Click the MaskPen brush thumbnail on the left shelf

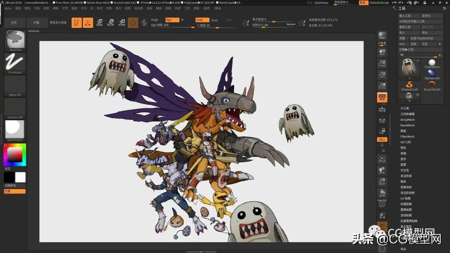coord(14,40)
